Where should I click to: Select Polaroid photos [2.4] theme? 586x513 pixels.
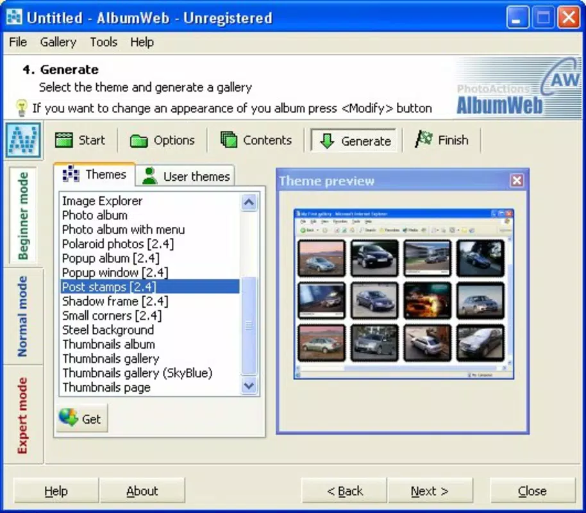tap(149, 244)
